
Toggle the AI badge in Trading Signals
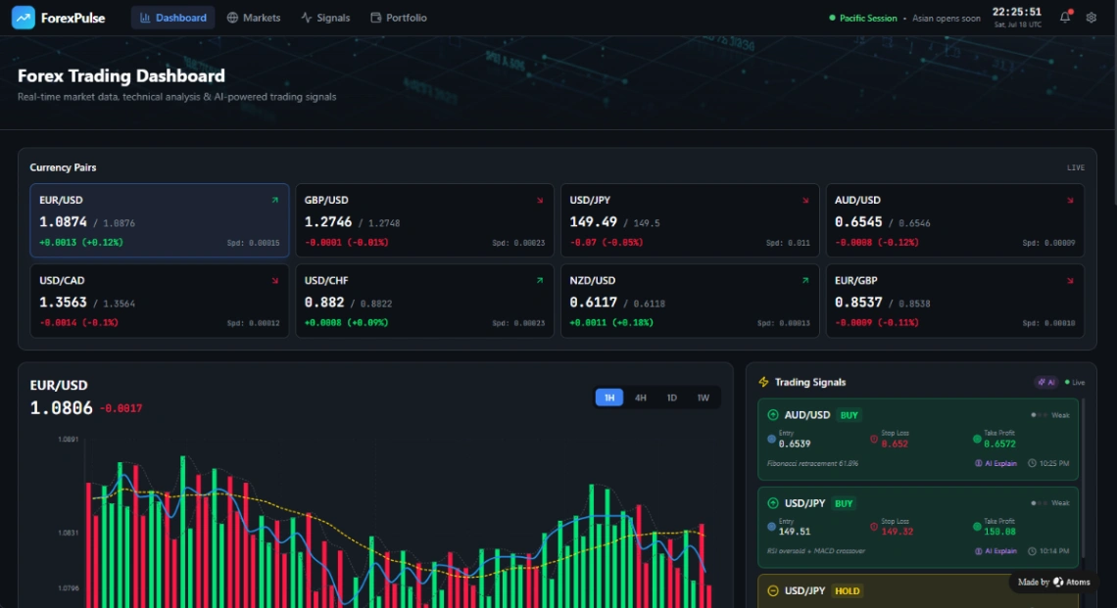click(x=1046, y=382)
